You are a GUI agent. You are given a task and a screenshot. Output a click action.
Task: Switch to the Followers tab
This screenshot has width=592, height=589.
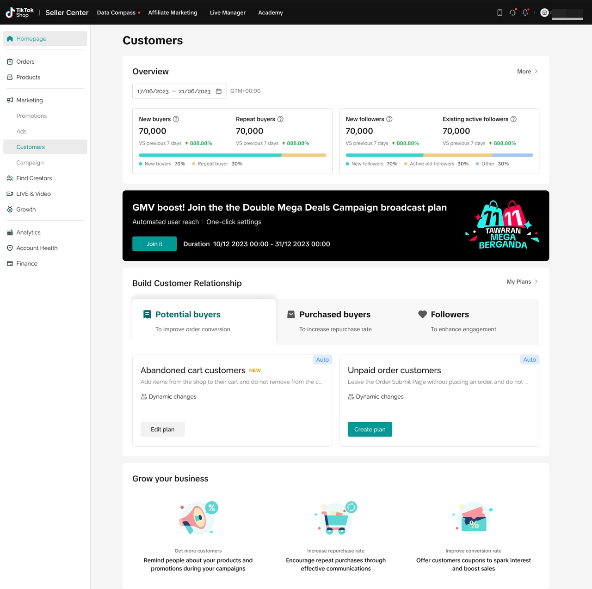(474, 322)
